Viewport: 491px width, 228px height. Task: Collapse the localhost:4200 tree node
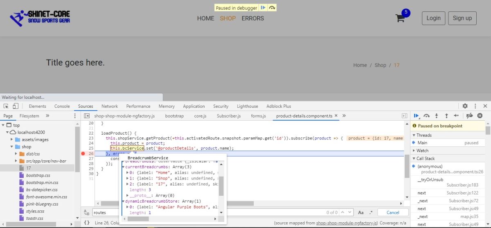8,132
